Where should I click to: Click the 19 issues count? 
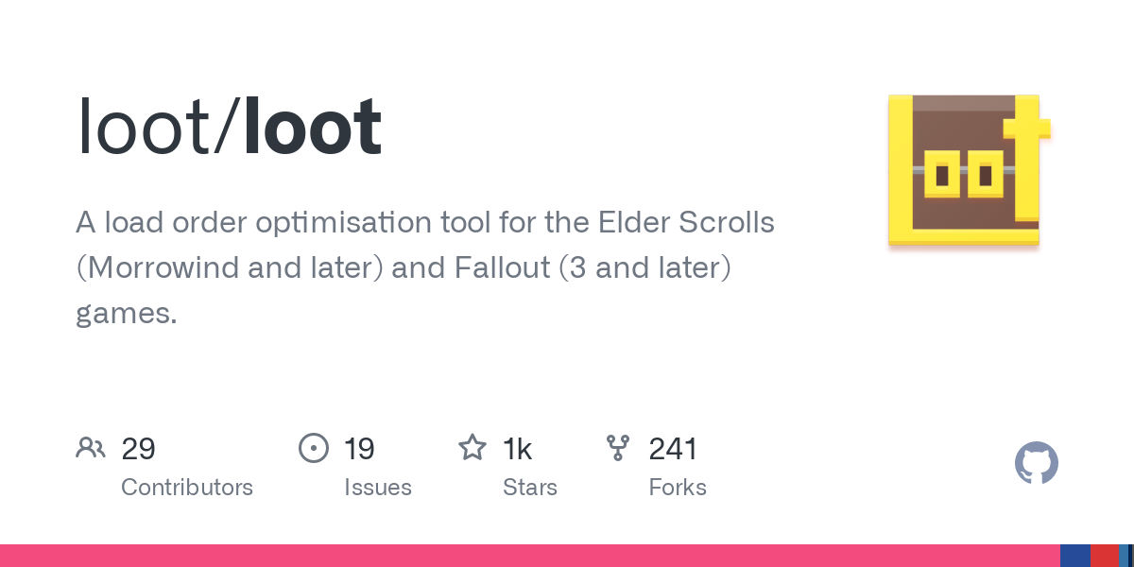pos(359,449)
